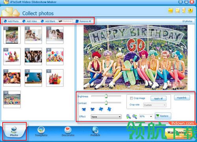197x142 pixels.
Task: Click the second rotate icon under Contrast
Action: click(93, 109)
